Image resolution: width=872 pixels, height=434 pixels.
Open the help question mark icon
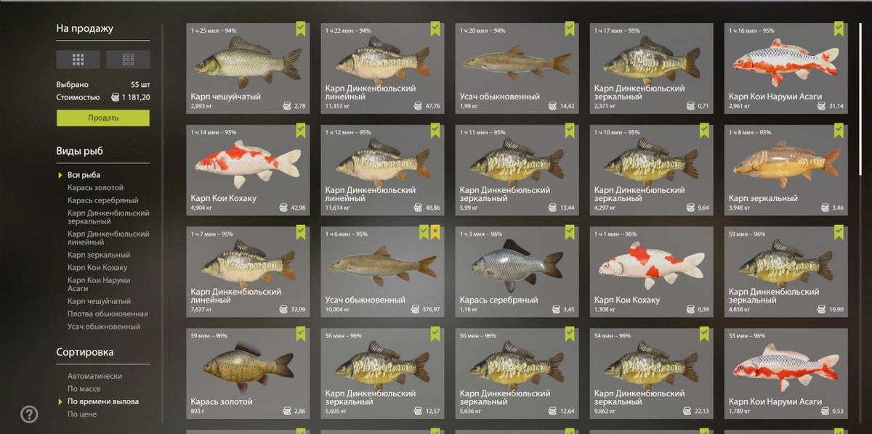pos(28,414)
